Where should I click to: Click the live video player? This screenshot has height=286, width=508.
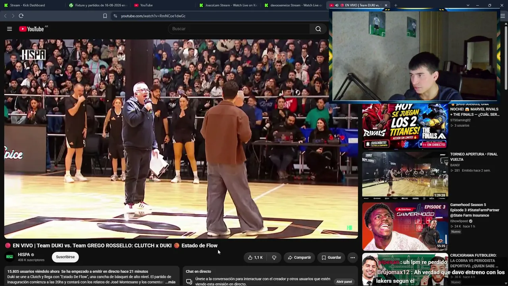(181, 139)
